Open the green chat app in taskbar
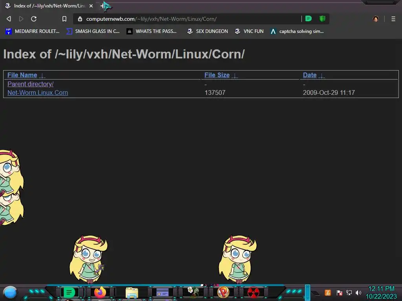This screenshot has height=301, width=402. [x=69, y=292]
